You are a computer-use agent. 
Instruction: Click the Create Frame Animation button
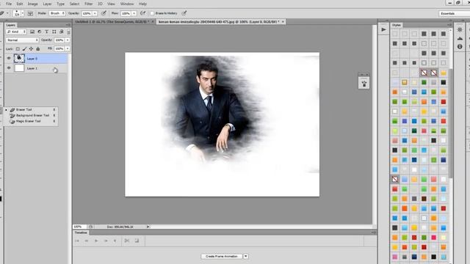[x=222, y=256]
